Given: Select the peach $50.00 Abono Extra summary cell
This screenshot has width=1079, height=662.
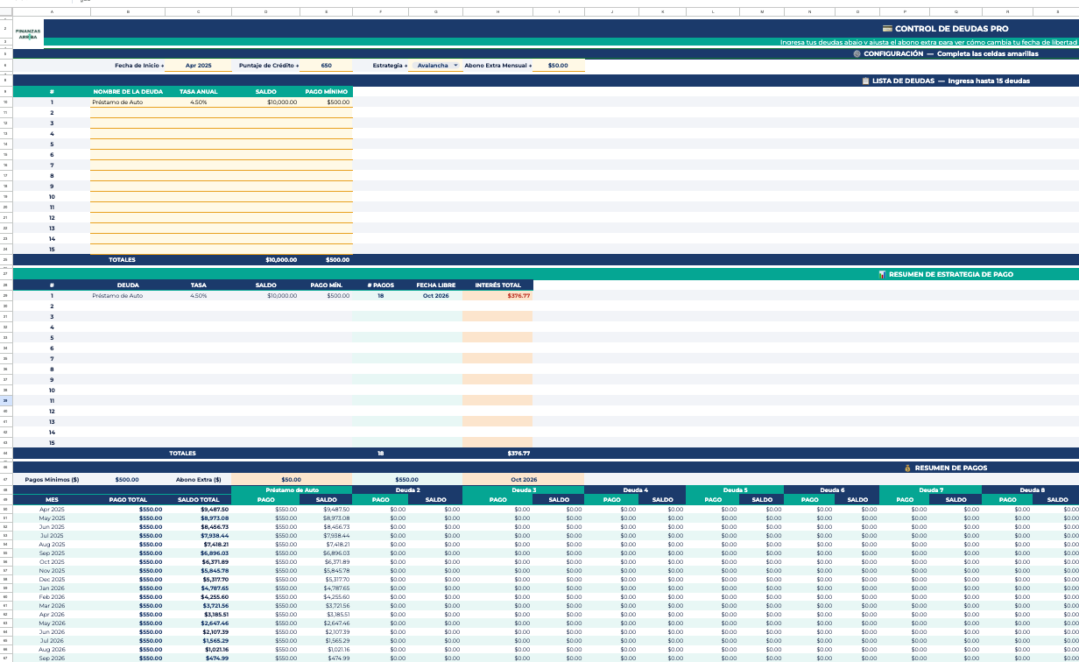Looking at the screenshot, I should point(291,480).
